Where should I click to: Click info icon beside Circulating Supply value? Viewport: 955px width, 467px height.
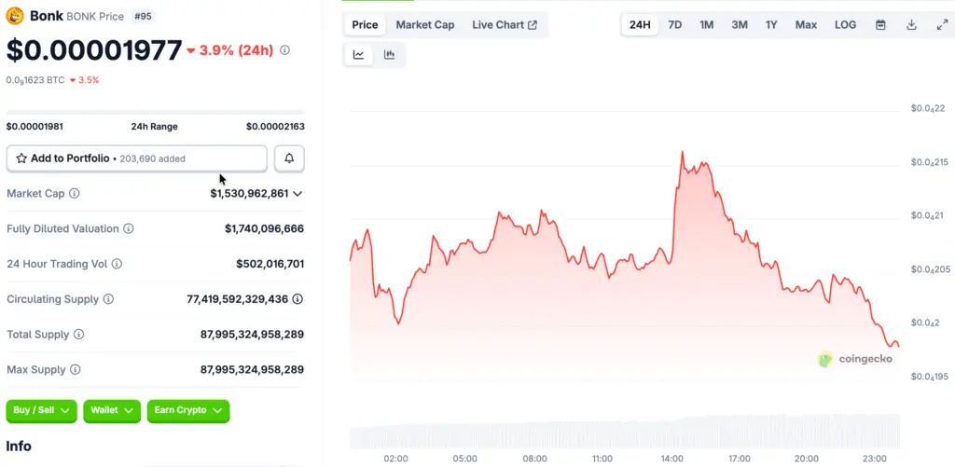click(x=298, y=299)
